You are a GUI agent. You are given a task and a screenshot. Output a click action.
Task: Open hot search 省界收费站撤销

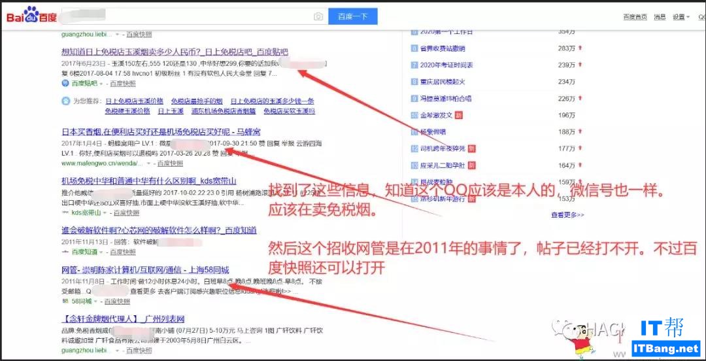tap(443, 48)
